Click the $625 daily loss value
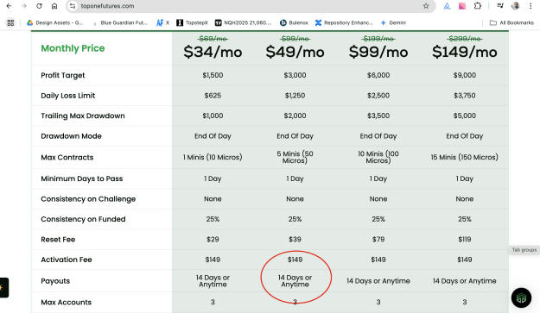The image size is (540, 313). click(x=213, y=96)
